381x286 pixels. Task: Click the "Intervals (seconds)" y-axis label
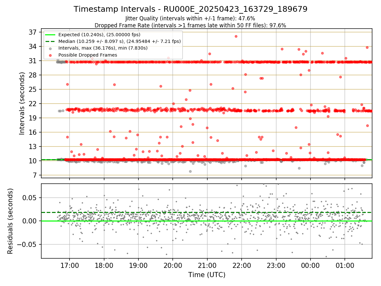click(22, 103)
